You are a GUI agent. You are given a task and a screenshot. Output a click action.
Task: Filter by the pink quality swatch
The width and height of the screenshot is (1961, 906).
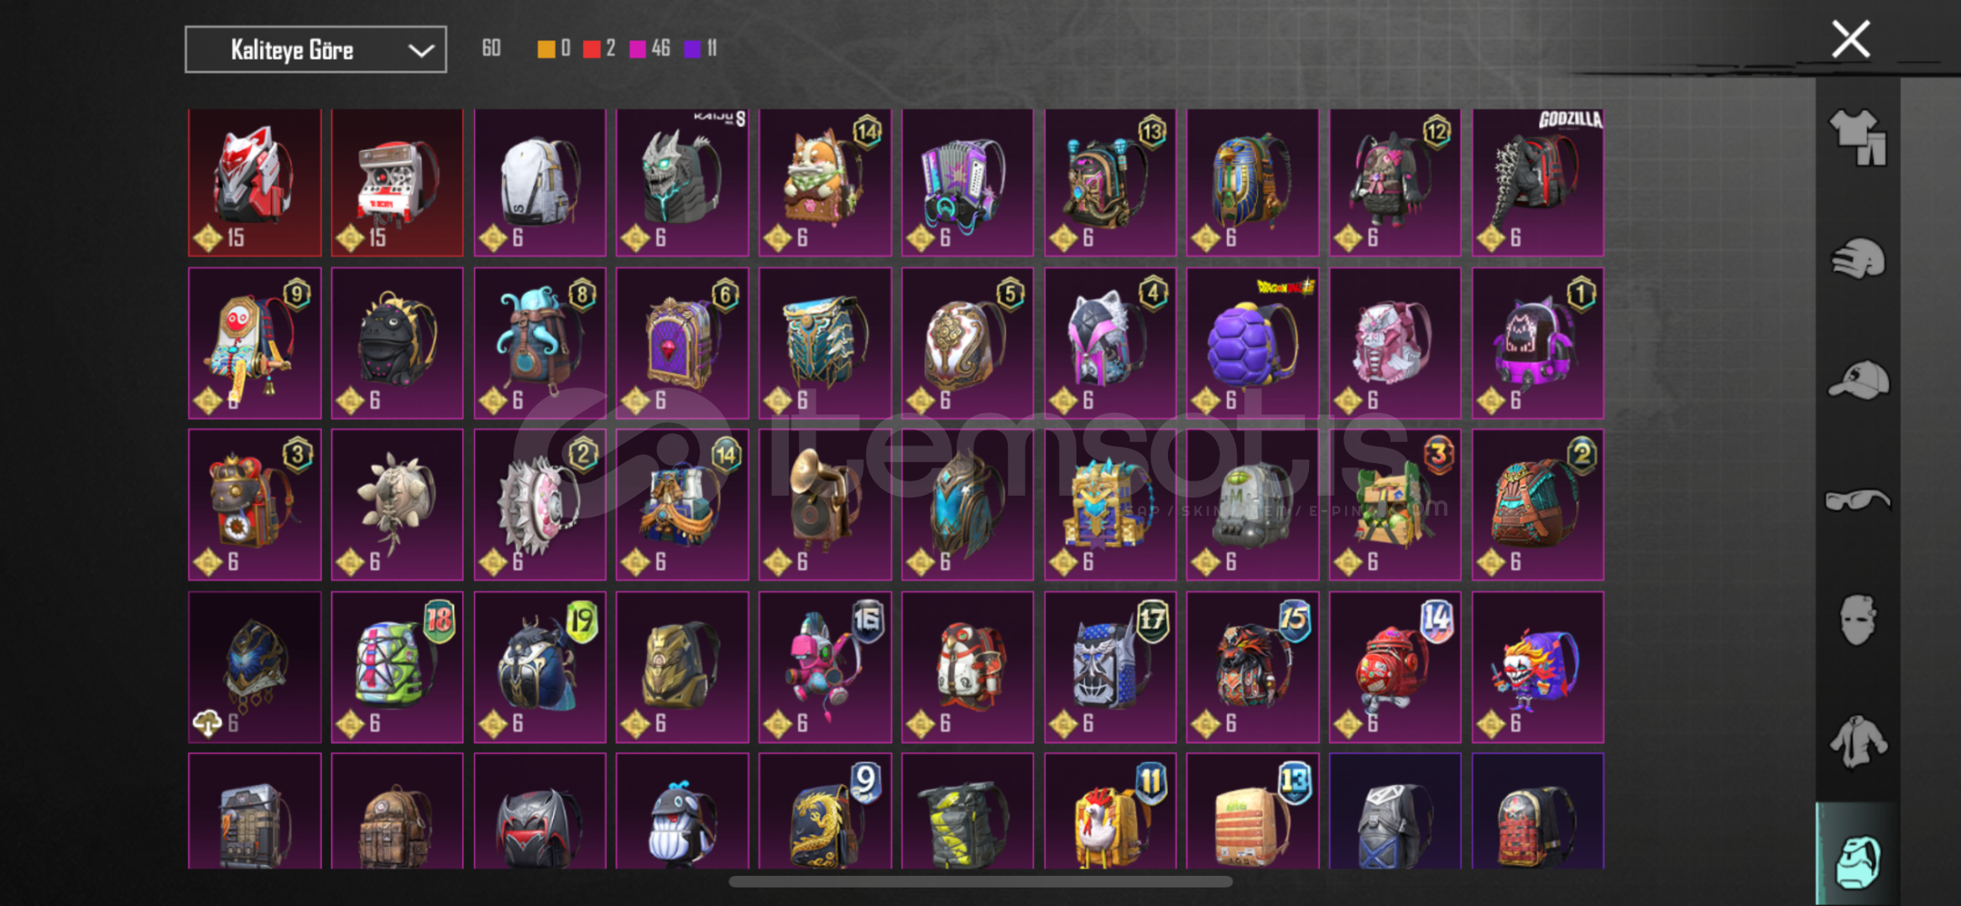638,49
